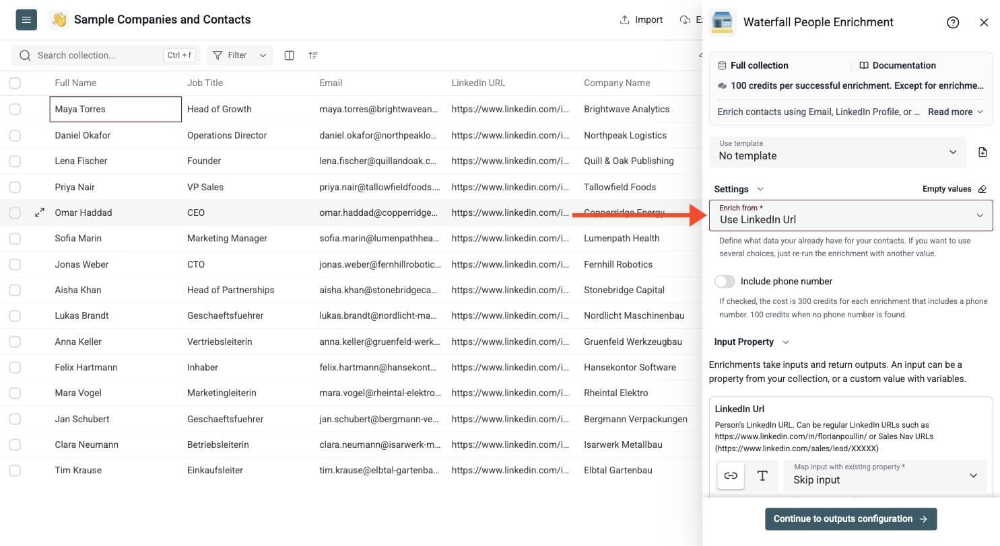Click the Brightwave Analytics company cell
Image resolution: width=1000 pixels, height=546 pixels.
pyautogui.click(x=626, y=110)
